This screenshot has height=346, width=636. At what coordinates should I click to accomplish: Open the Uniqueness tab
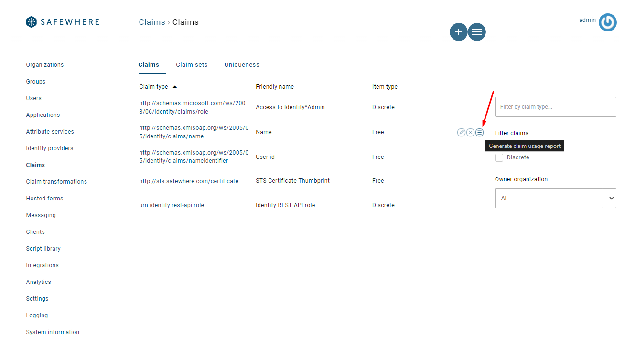click(241, 64)
